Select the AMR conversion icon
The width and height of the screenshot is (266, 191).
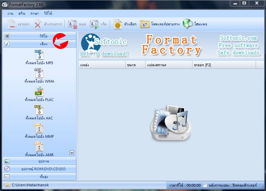(39, 147)
